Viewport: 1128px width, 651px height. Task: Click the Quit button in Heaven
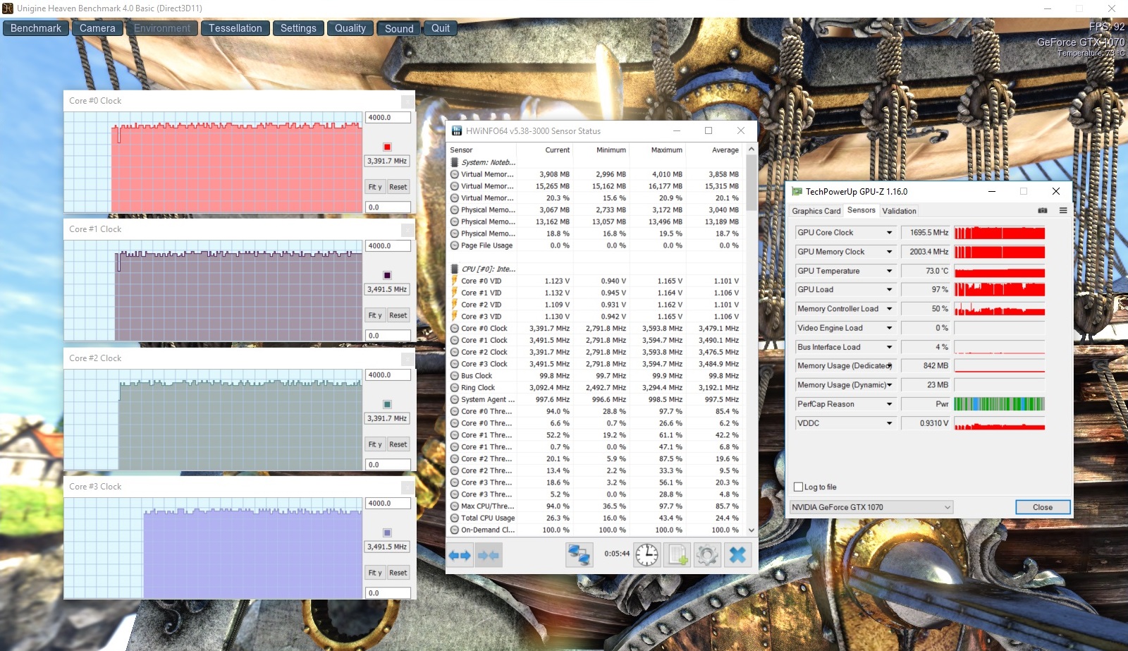441,28
